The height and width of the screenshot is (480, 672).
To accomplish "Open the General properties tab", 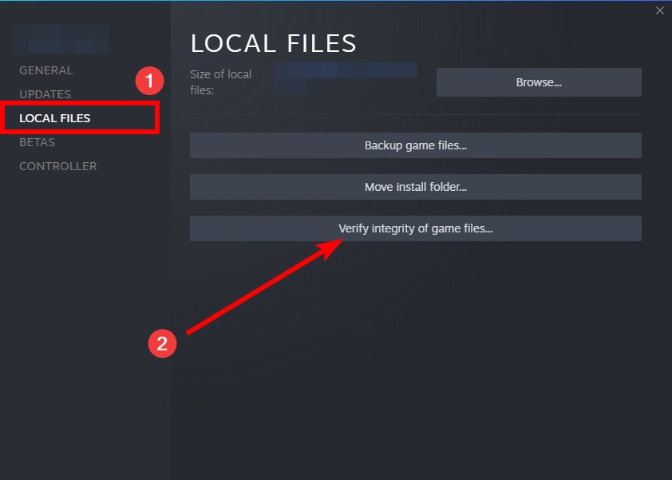I will tap(45, 70).
